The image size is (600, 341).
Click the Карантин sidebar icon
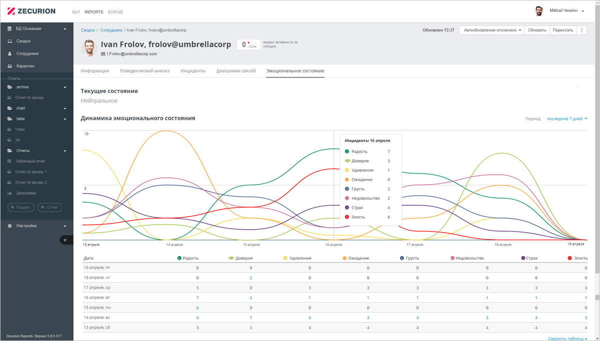click(9, 66)
